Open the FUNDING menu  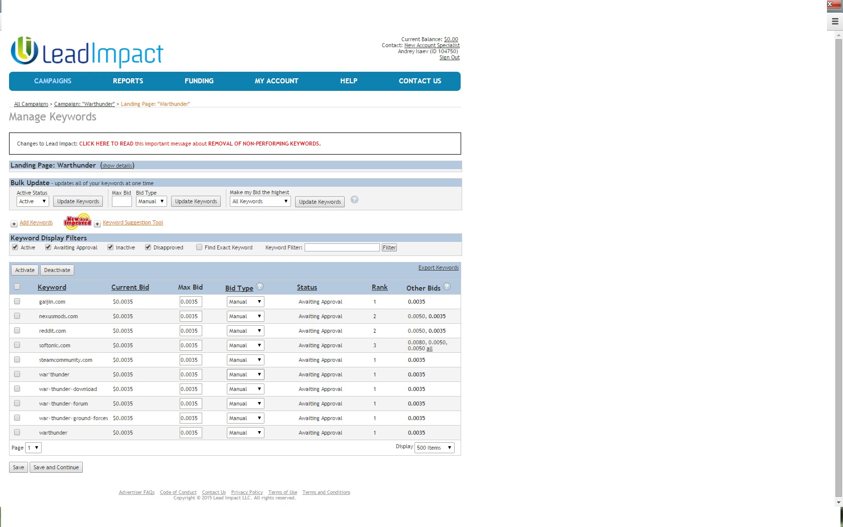pos(199,81)
